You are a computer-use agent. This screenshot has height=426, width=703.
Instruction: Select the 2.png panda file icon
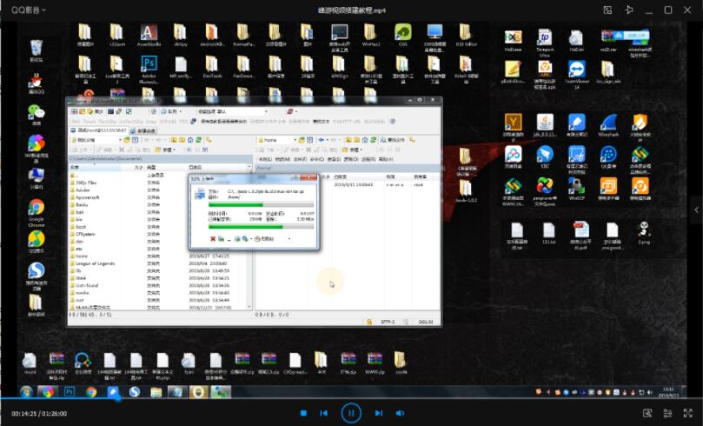(x=643, y=233)
